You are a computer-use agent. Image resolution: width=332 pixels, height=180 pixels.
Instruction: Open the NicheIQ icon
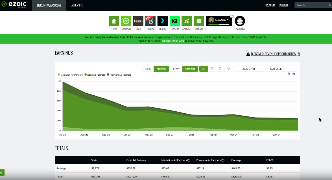175,21
